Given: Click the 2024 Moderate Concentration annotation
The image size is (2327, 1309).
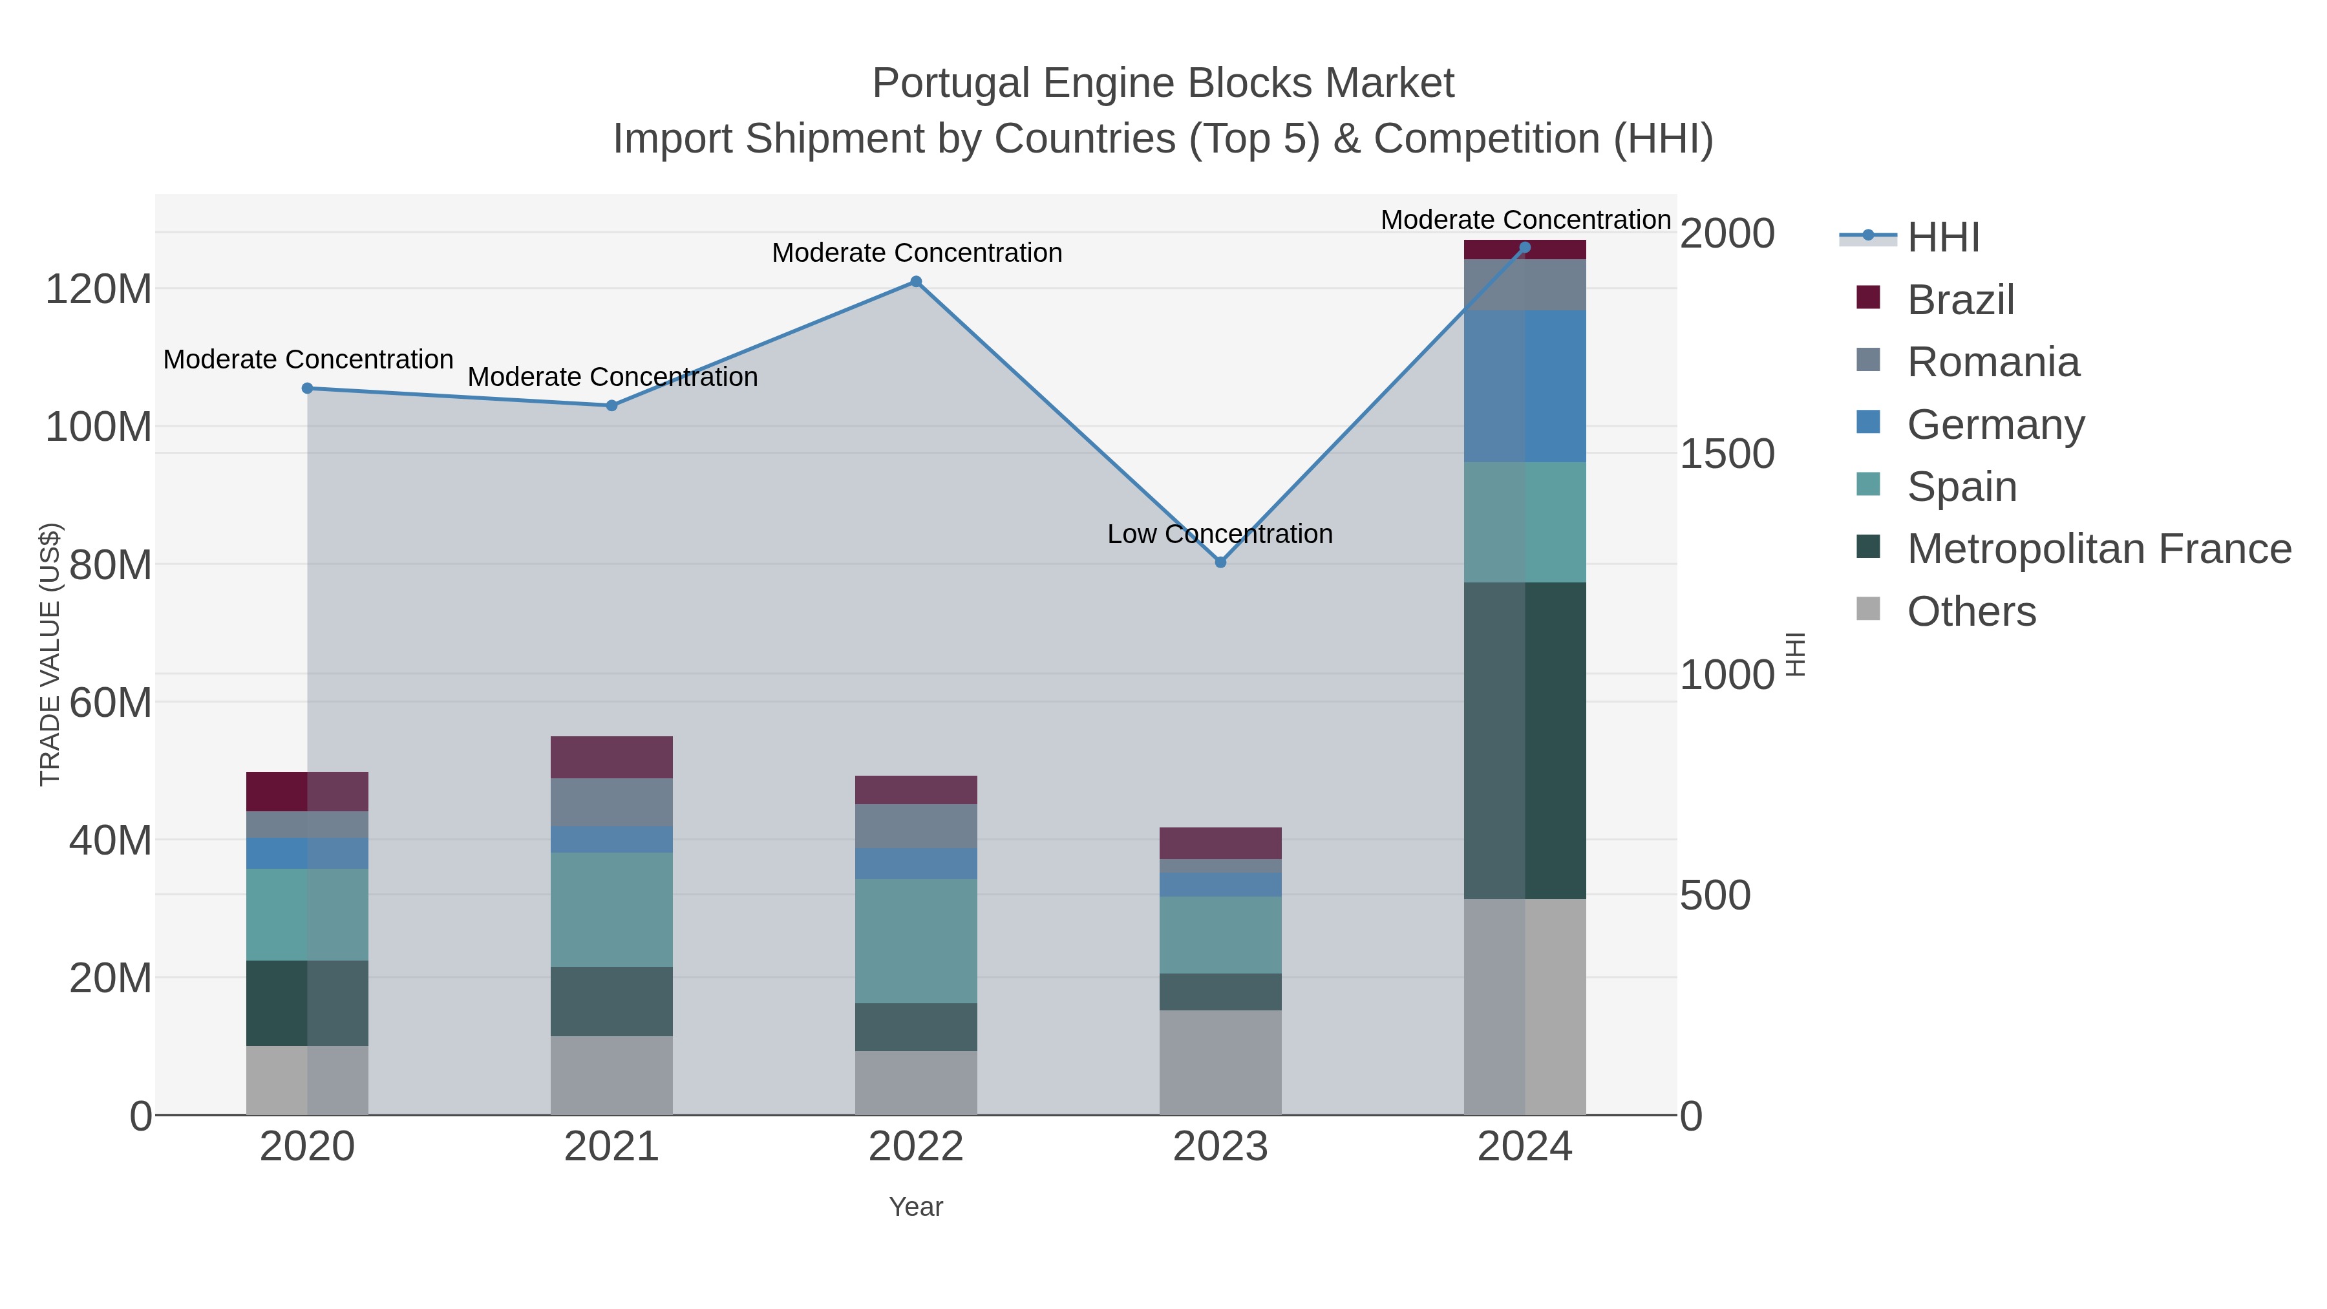Looking at the screenshot, I should point(1525,220).
